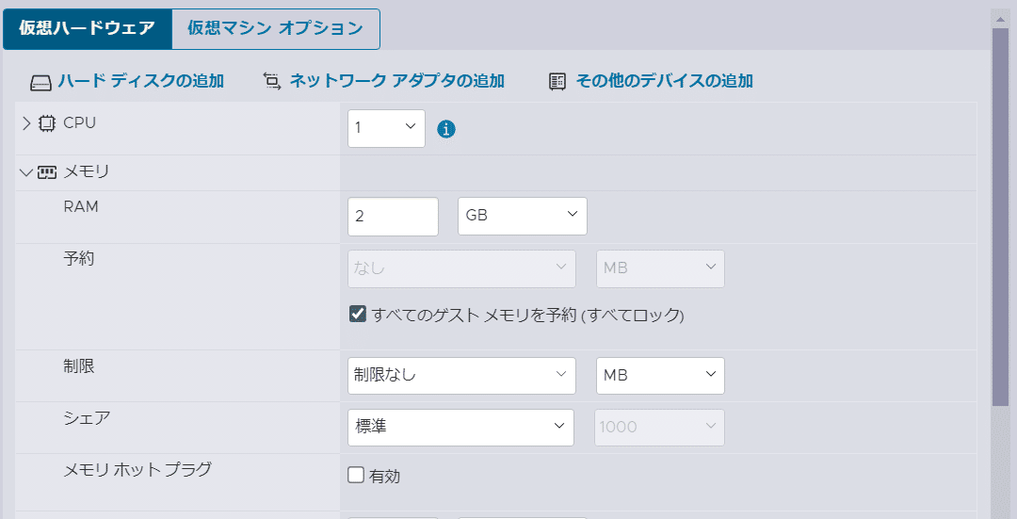Viewport: 1017px width, 519px height.
Task: Uncheck reserve all guest memory checkbox
Action: point(358,314)
